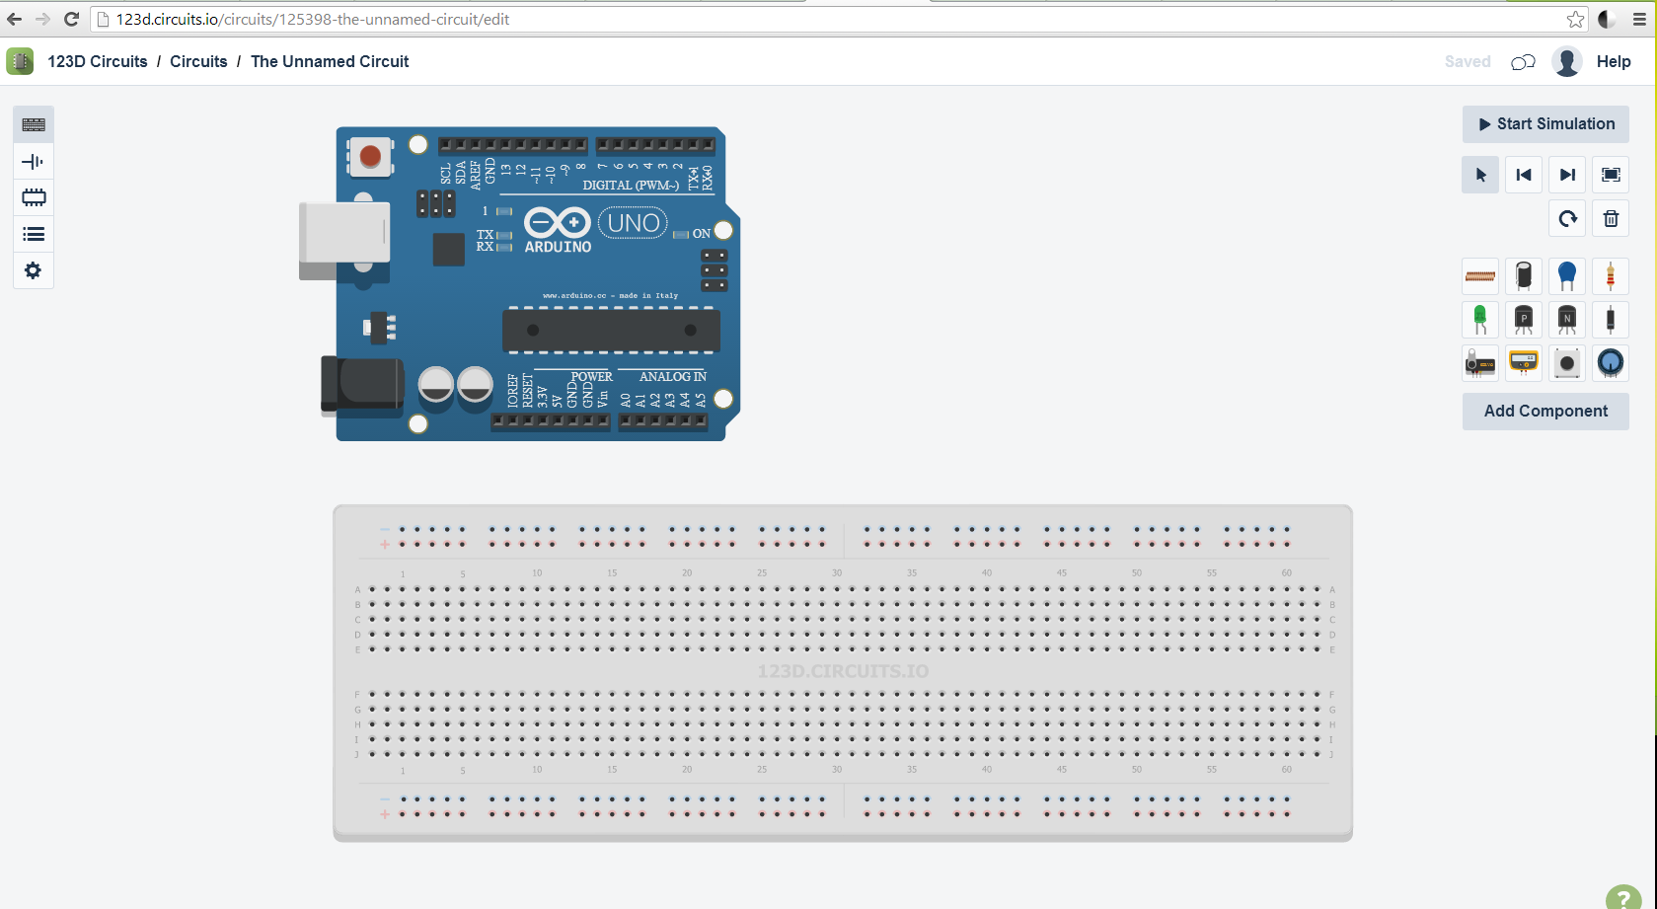Add the pushbutton component

pyautogui.click(x=1566, y=362)
